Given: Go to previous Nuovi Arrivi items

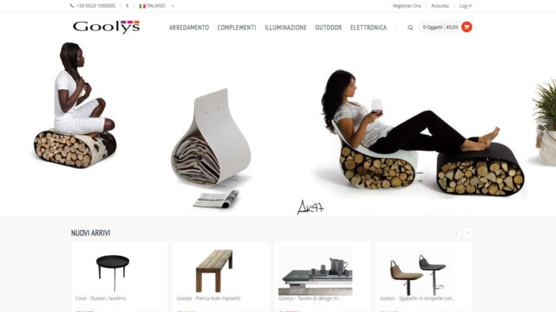Looking at the screenshot, I should (x=457, y=232).
